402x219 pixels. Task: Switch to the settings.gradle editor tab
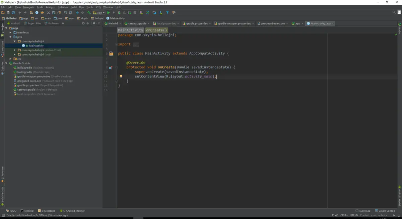pos(137,24)
